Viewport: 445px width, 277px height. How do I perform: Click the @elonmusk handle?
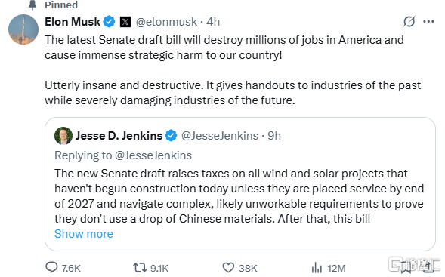166,22
